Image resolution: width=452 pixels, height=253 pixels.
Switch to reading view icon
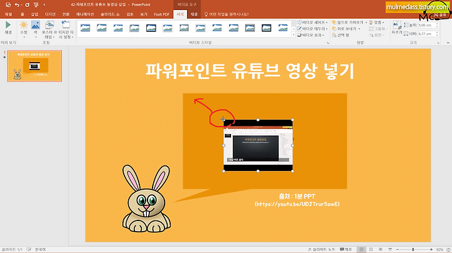[x=380, y=249]
